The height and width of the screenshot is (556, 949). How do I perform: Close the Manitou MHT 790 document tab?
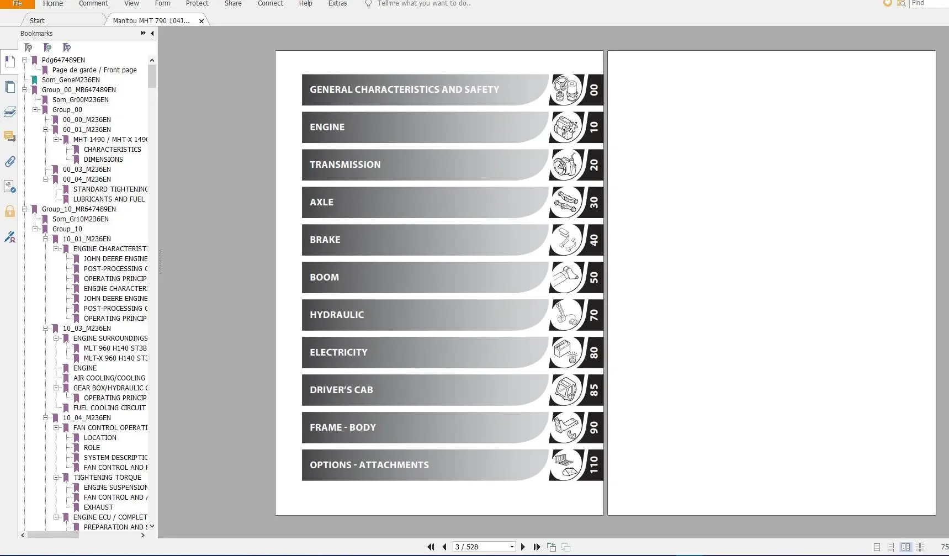202,21
